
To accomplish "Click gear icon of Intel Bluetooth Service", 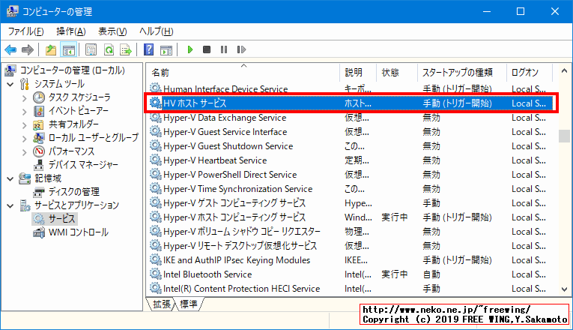I will 156,274.
